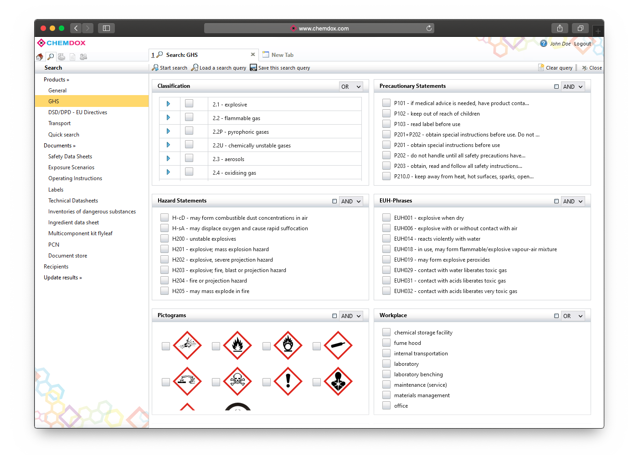Screen dimensions: 638x455
Task: Click the document icon in the top toolbar
Action: [x=72, y=56]
